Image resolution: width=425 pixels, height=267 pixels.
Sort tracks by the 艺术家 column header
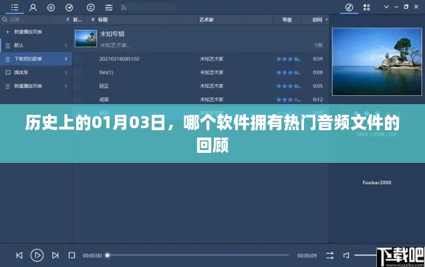coord(207,19)
